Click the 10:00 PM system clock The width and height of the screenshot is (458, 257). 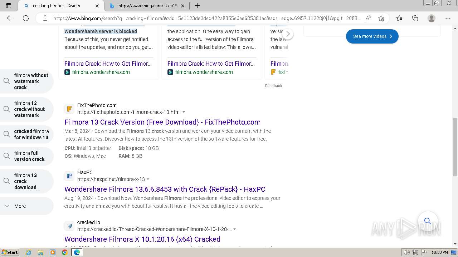pyautogui.click(x=440, y=252)
